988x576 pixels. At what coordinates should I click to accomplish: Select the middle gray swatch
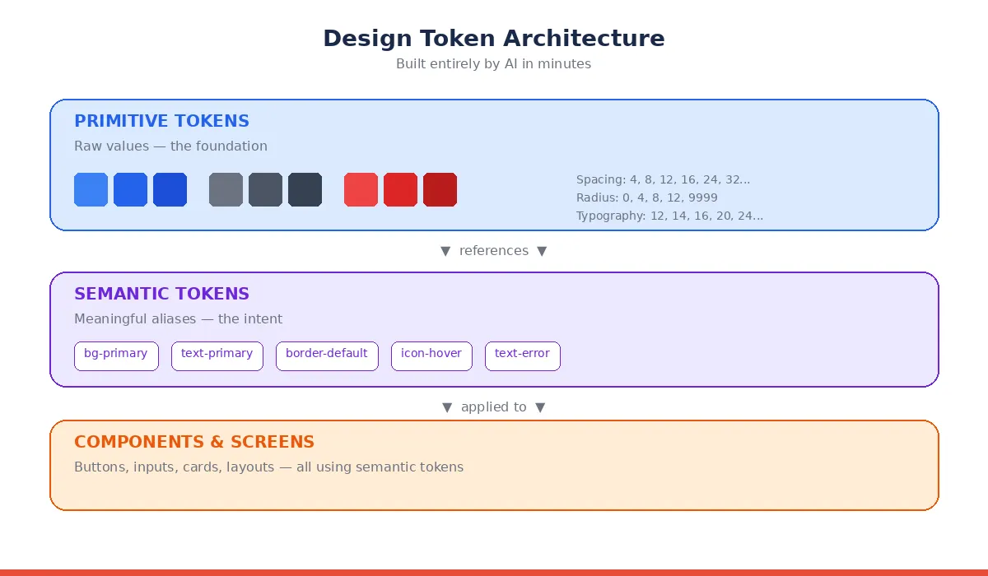265,189
